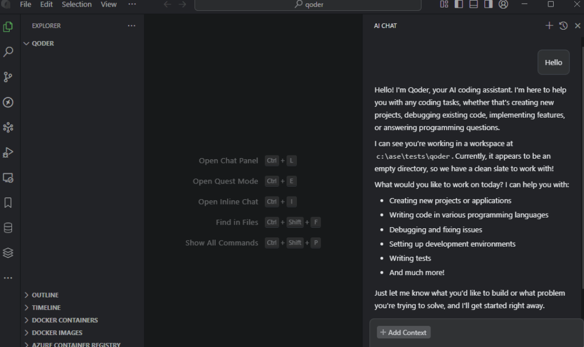Click the Add Context button

click(404, 332)
